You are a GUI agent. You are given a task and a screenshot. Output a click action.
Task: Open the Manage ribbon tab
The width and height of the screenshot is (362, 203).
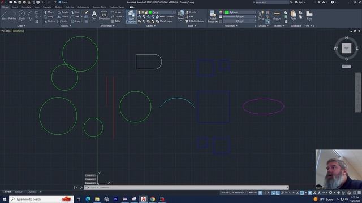pyautogui.click(x=47, y=7)
